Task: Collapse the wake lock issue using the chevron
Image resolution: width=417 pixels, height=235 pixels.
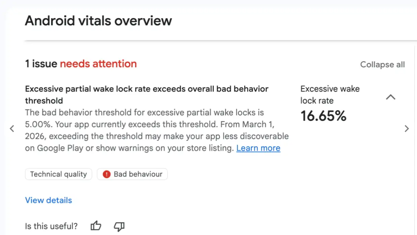Action: [x=391, y=97]
